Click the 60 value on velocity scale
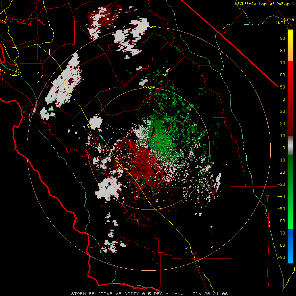 [283, 75]
